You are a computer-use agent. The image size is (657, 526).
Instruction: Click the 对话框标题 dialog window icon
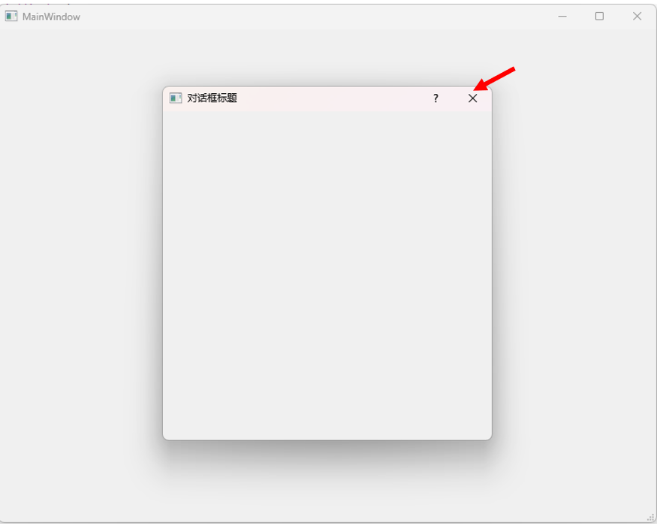pyautogui.click(x=176, y=98)
